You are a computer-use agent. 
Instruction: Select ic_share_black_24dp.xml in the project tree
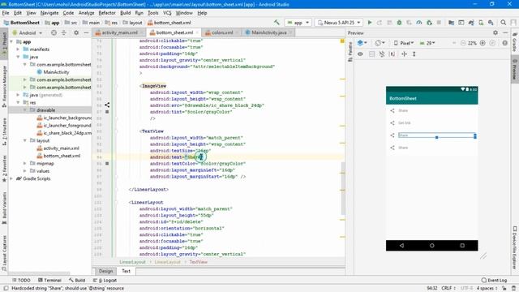[64, 133]
